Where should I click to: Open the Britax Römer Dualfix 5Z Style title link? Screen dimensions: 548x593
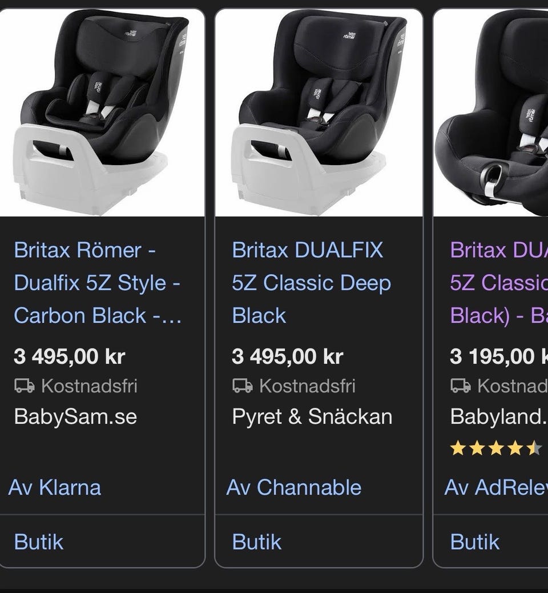(97, 283)
